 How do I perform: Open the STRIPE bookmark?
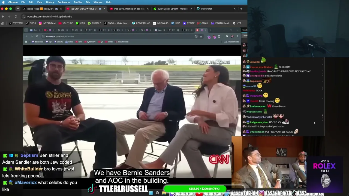click(189, 23)
